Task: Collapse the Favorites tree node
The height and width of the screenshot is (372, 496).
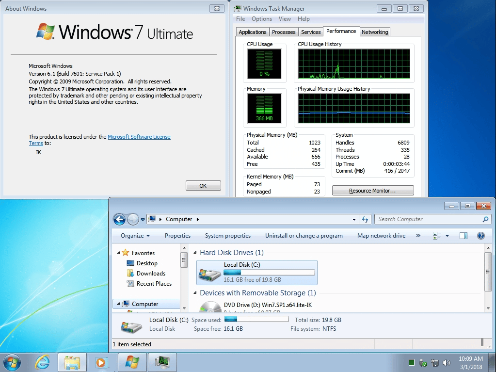Action: pyautogui.click(x=118, y=253)
